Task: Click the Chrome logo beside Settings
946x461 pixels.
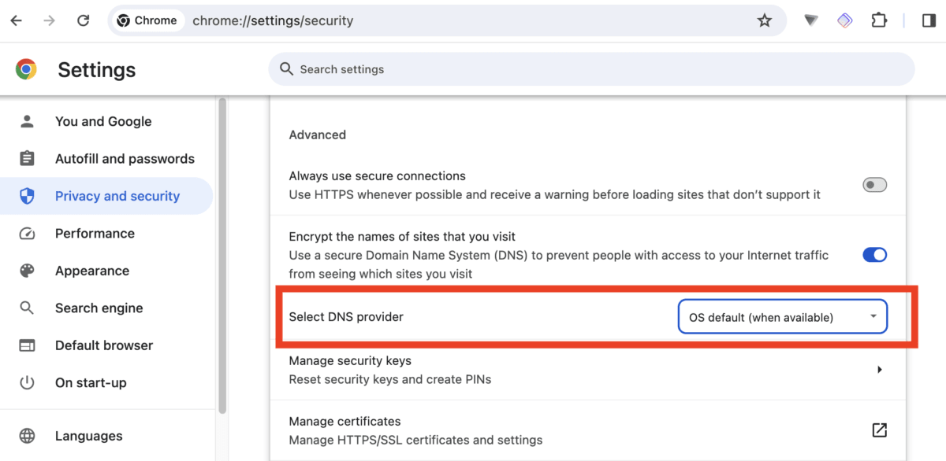Action: (x=27, y=69)
